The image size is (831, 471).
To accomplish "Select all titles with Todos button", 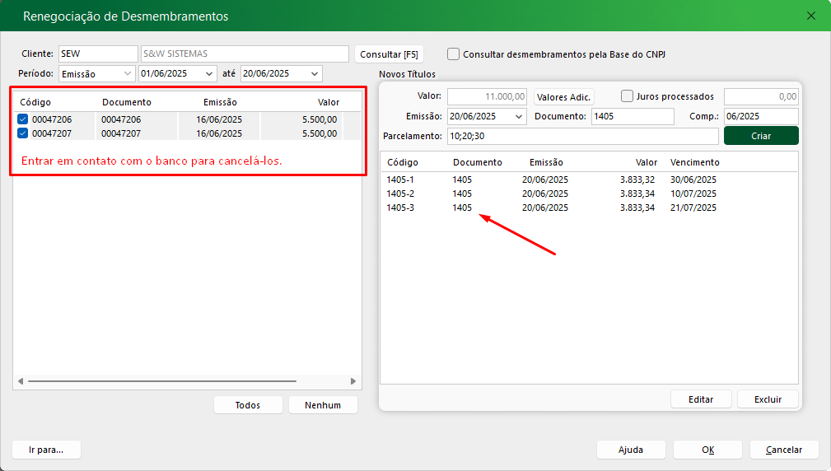I will pos(248,405).
